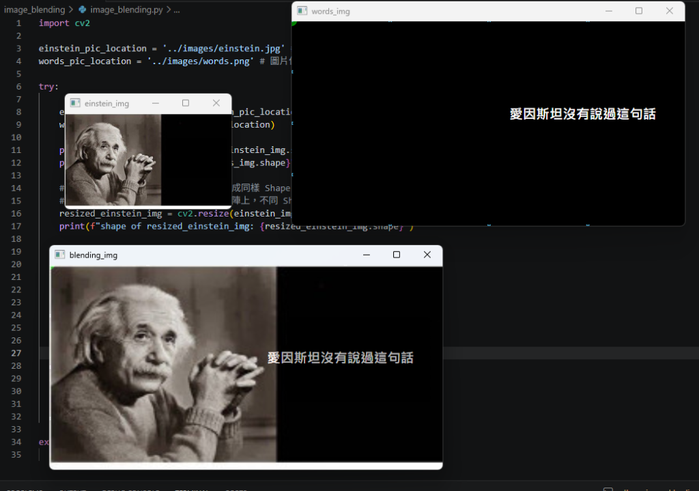Click Chinese caption in blending_img window
This screenshot has height=491, width=699.
coord(340,358)
